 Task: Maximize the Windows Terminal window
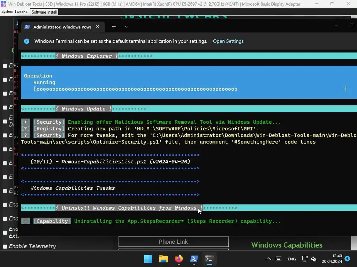(352, 25)
